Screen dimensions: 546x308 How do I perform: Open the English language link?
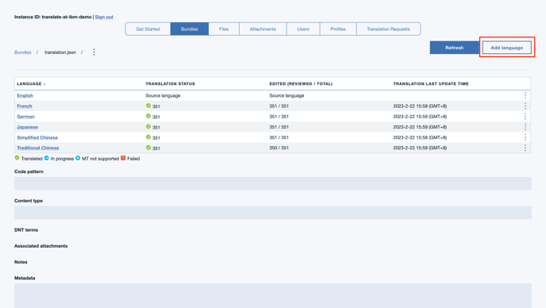coord(25,95)
